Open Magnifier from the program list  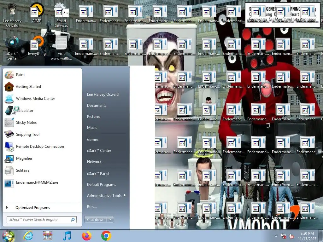tap(42, 158)
